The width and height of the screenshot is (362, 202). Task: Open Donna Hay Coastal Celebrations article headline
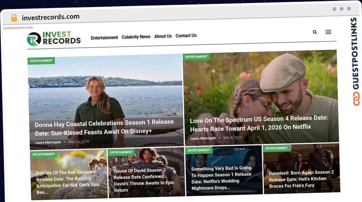click(x=104, y=127)
